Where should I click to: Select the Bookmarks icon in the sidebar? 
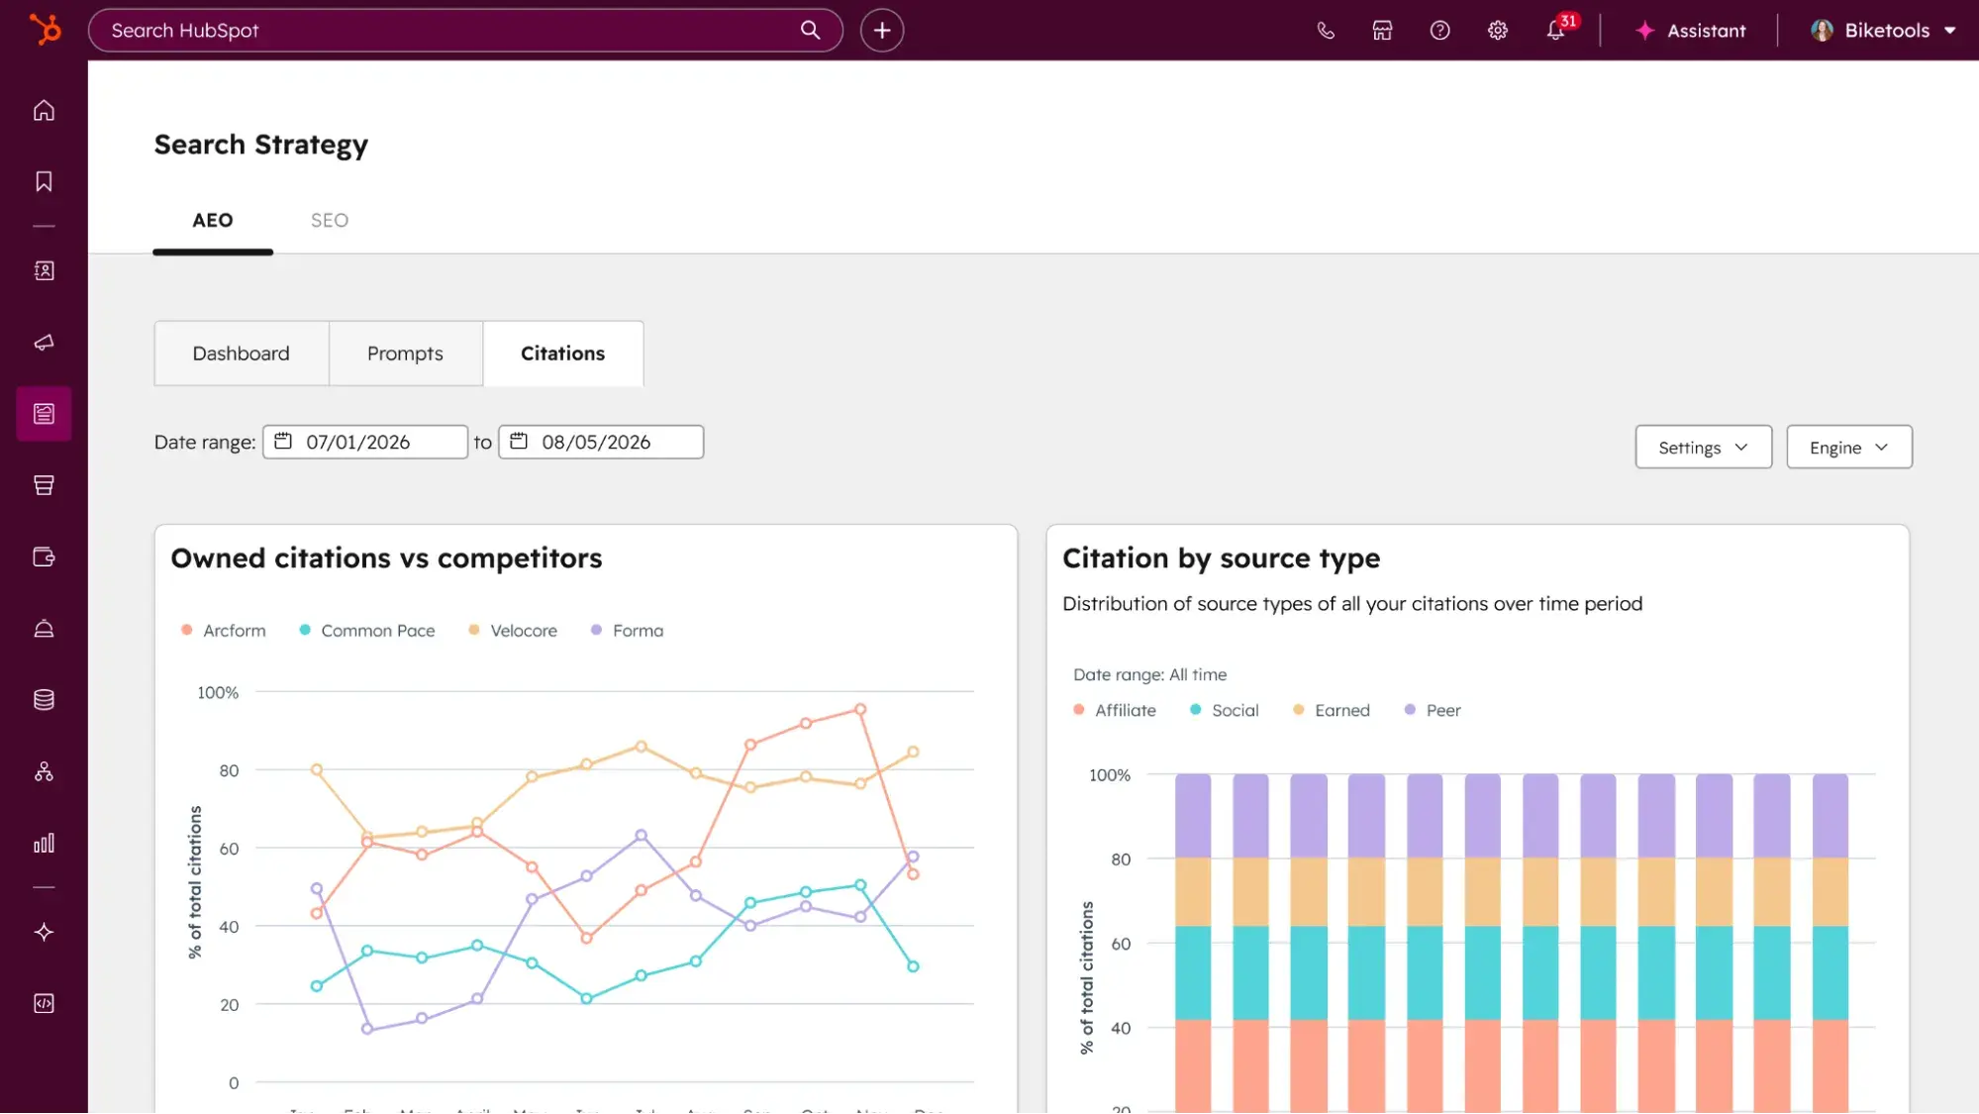tap(44, 181)
